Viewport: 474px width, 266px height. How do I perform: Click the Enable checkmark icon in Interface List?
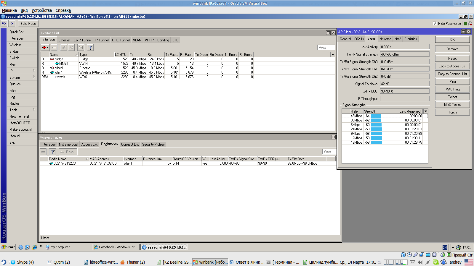pyautogui.click(x=63, y=47)
